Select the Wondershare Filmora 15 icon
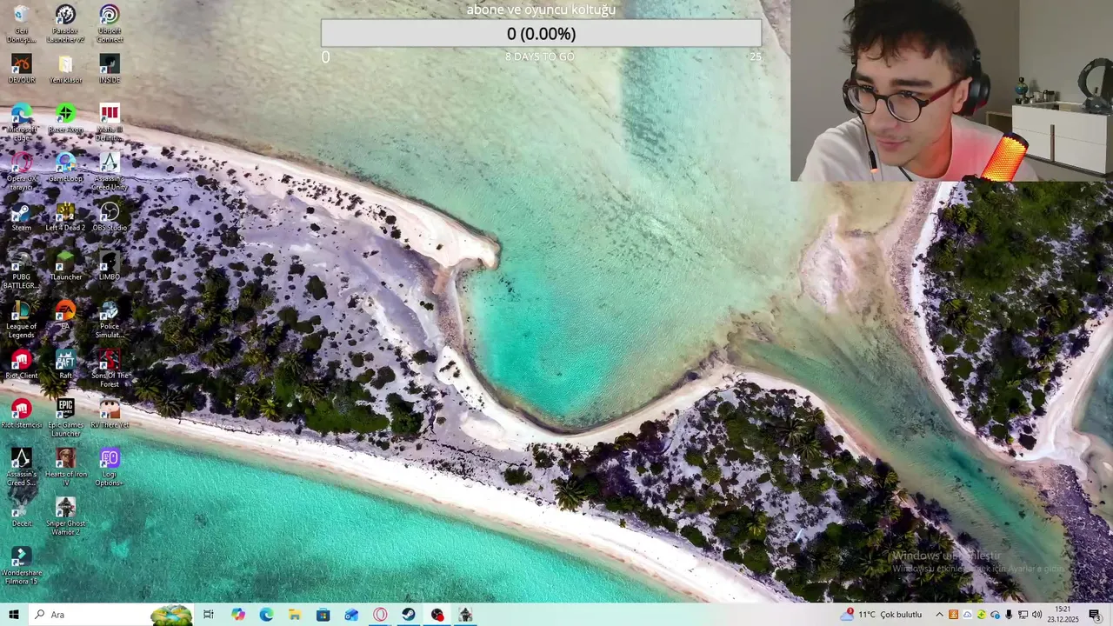1113x626 pixels. pyautogui.click(x=21, y=566)
